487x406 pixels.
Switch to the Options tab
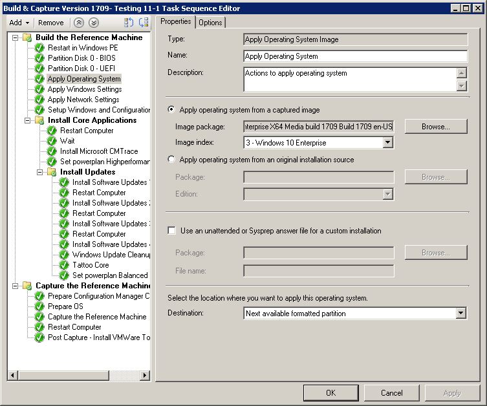click(210, 23)
